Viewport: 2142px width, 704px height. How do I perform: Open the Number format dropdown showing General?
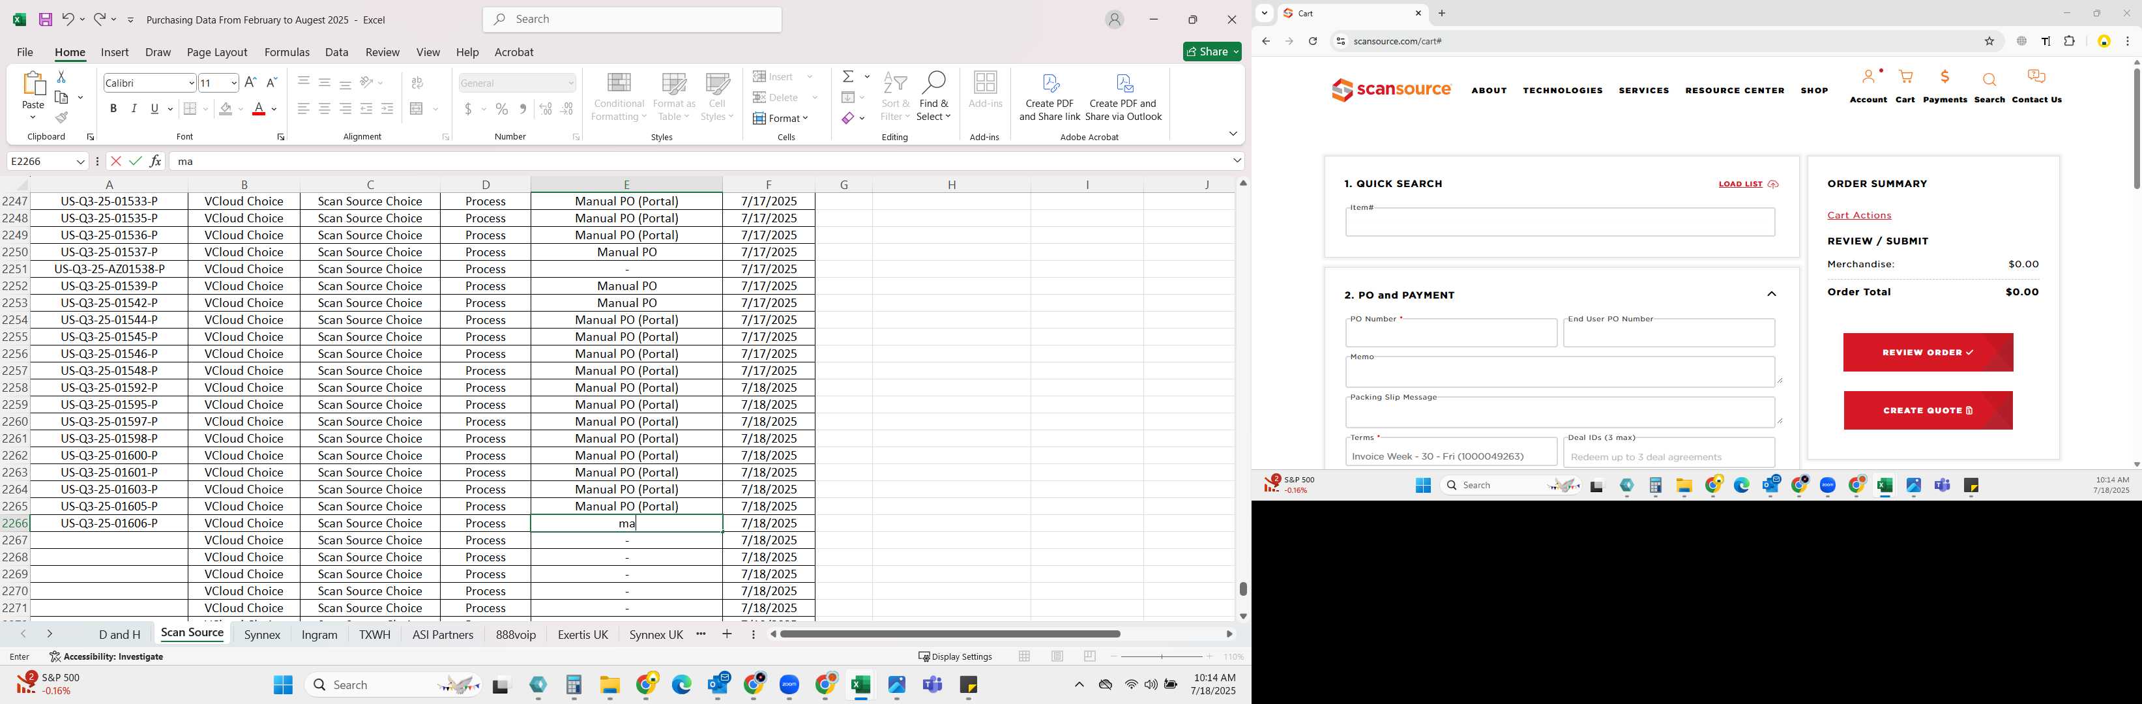click(570, 83)
